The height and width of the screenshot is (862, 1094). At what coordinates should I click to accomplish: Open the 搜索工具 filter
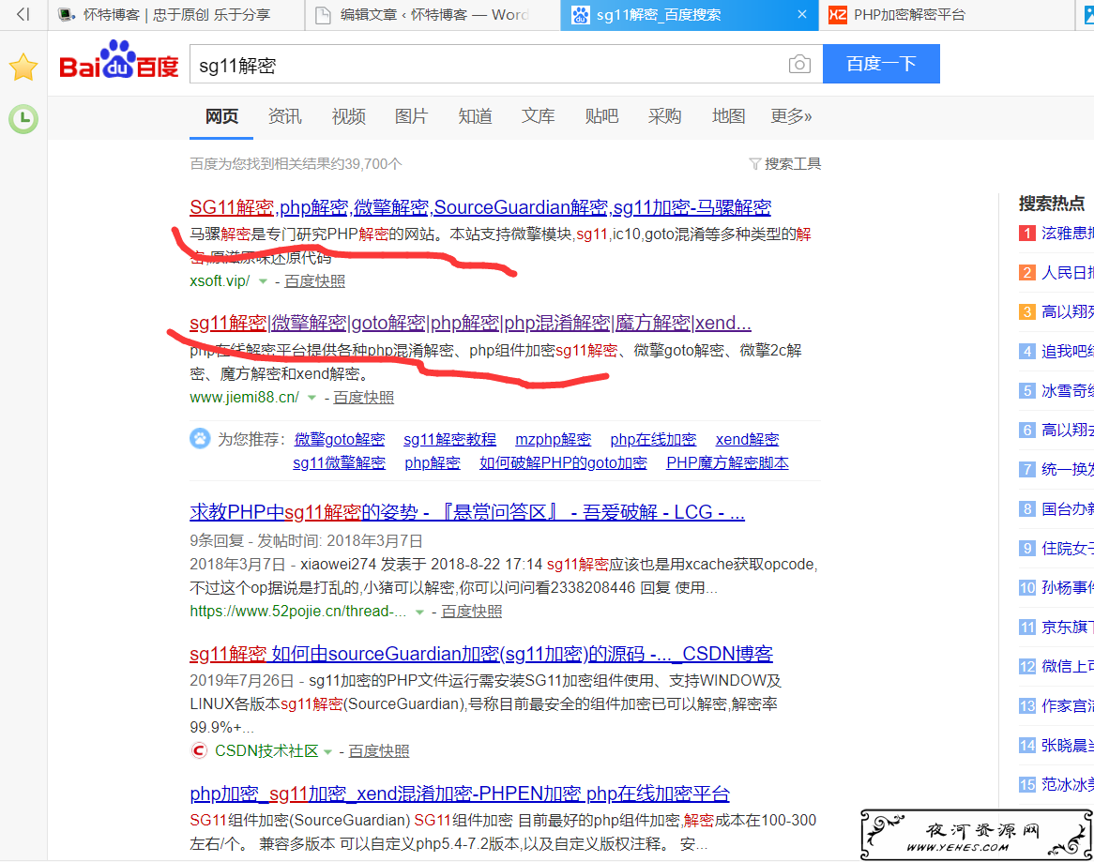785,164
